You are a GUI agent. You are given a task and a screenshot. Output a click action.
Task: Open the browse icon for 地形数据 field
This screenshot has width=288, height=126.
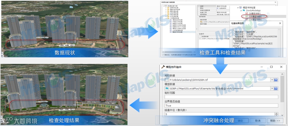point(276,80)
